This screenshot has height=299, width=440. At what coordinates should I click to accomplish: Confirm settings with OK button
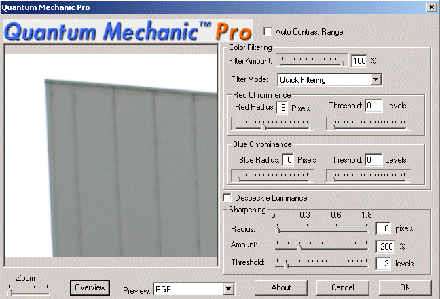(x=405, y=287)
